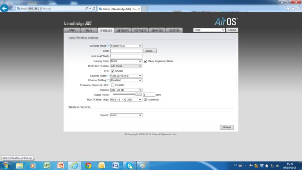Click the Output Power slider handle
Screen dimensions: 302x170
tap(138, 94)
